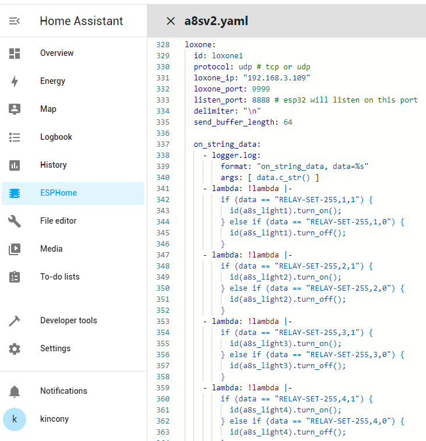The width and height of the screenshot is (426, 441).
Task: Open Developer tools from the sidebar
Action: (x=68, y=320)
